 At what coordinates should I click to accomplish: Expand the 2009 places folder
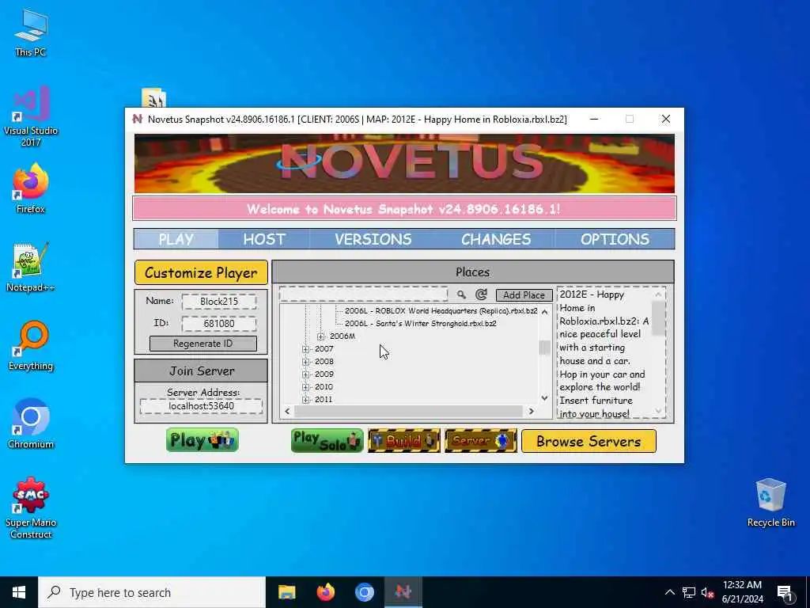[306, 374]
